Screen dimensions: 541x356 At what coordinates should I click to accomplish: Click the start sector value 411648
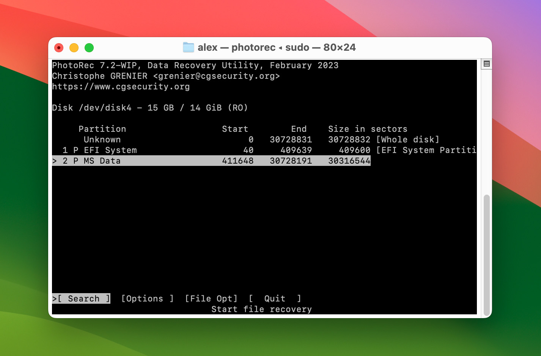pyautogui.click(x=238, y=161)
